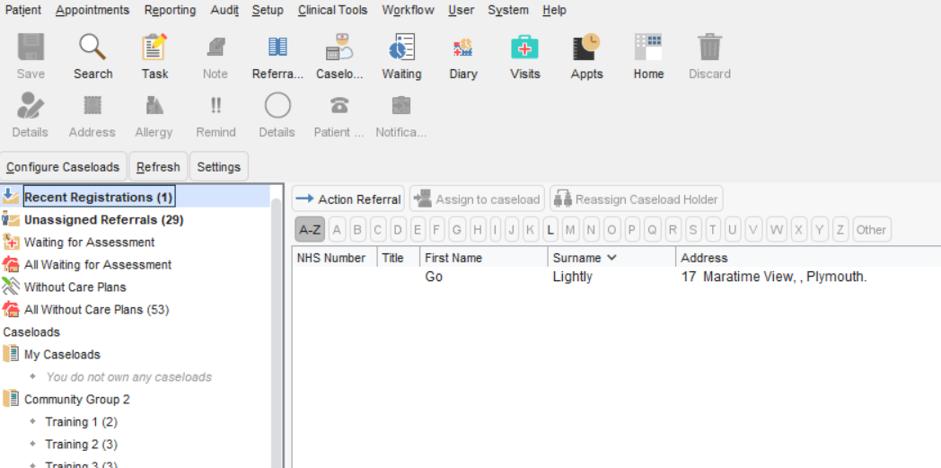Click the Patient telephone icon

pyautogui.click(x=339, y=106)
